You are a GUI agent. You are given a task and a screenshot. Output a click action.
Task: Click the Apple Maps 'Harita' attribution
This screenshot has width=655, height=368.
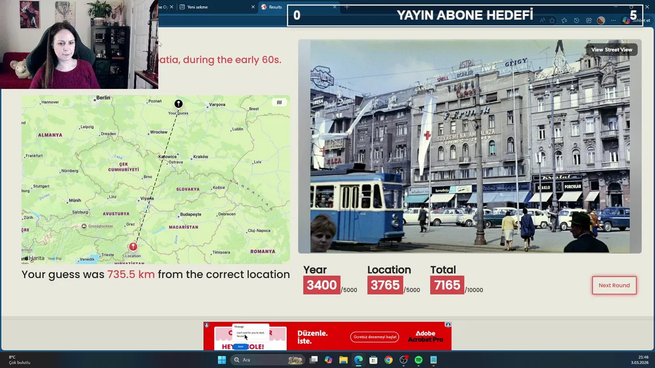(x=34, y=258)
